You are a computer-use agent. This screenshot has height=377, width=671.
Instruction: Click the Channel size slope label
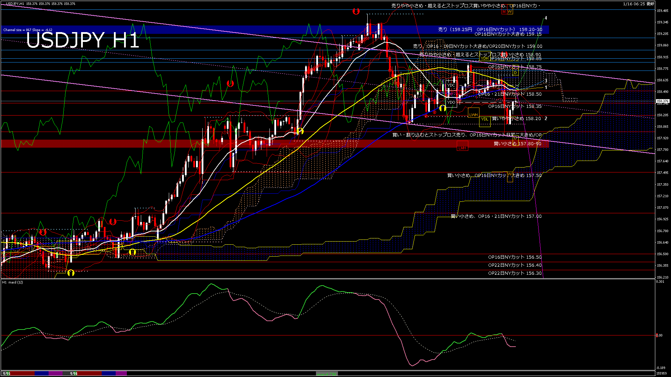tap(28, 30)
